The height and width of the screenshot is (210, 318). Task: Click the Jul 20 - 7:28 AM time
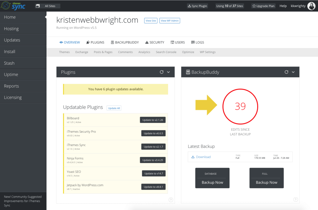pos(281,158)
